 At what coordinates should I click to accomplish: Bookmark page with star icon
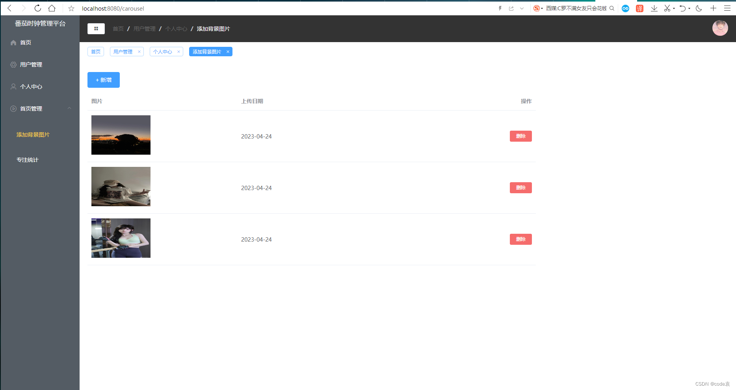71,8
